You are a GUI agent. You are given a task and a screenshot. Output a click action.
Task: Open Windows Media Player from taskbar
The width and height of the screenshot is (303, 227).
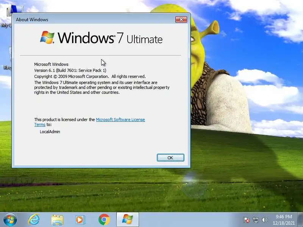click(x=80, y=220)
